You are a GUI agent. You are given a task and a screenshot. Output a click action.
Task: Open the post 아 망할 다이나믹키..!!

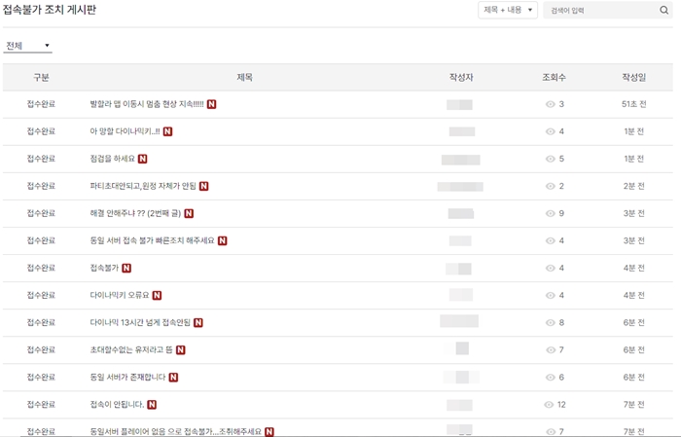pyautogui.click(x=125, y=131)
